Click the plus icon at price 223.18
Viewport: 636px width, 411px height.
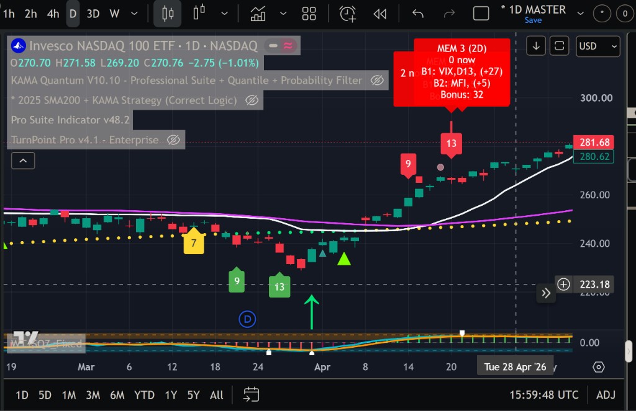[563, 285]
